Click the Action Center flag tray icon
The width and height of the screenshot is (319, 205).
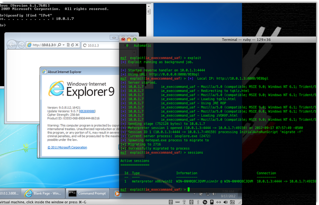click(201, 194)
